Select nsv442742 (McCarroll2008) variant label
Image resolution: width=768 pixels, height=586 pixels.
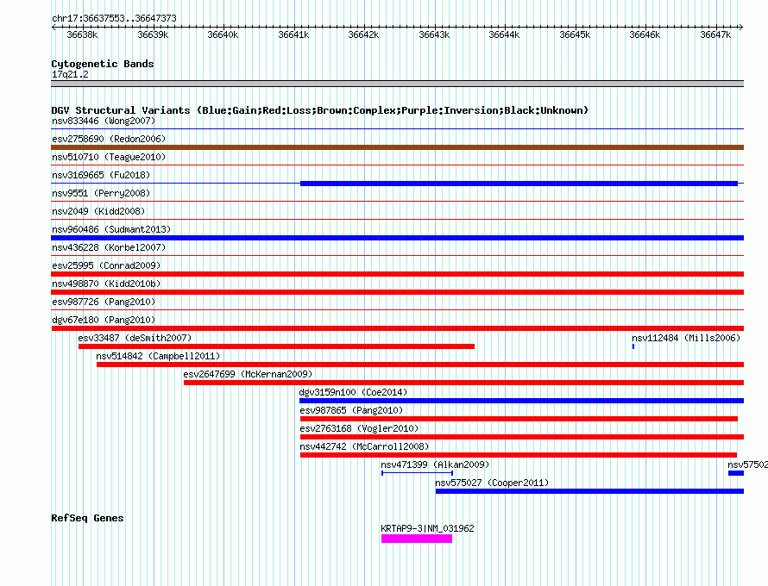tap(364, 446)
